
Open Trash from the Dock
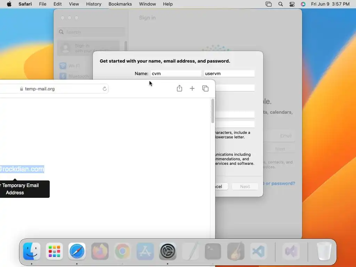tap(324, 251)
